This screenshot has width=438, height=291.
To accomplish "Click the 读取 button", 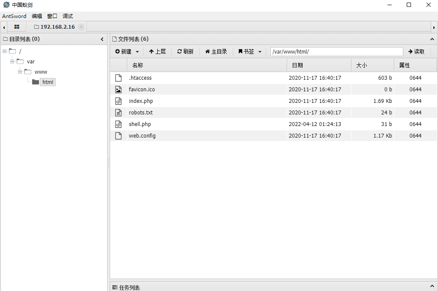I will click(416, 52).
